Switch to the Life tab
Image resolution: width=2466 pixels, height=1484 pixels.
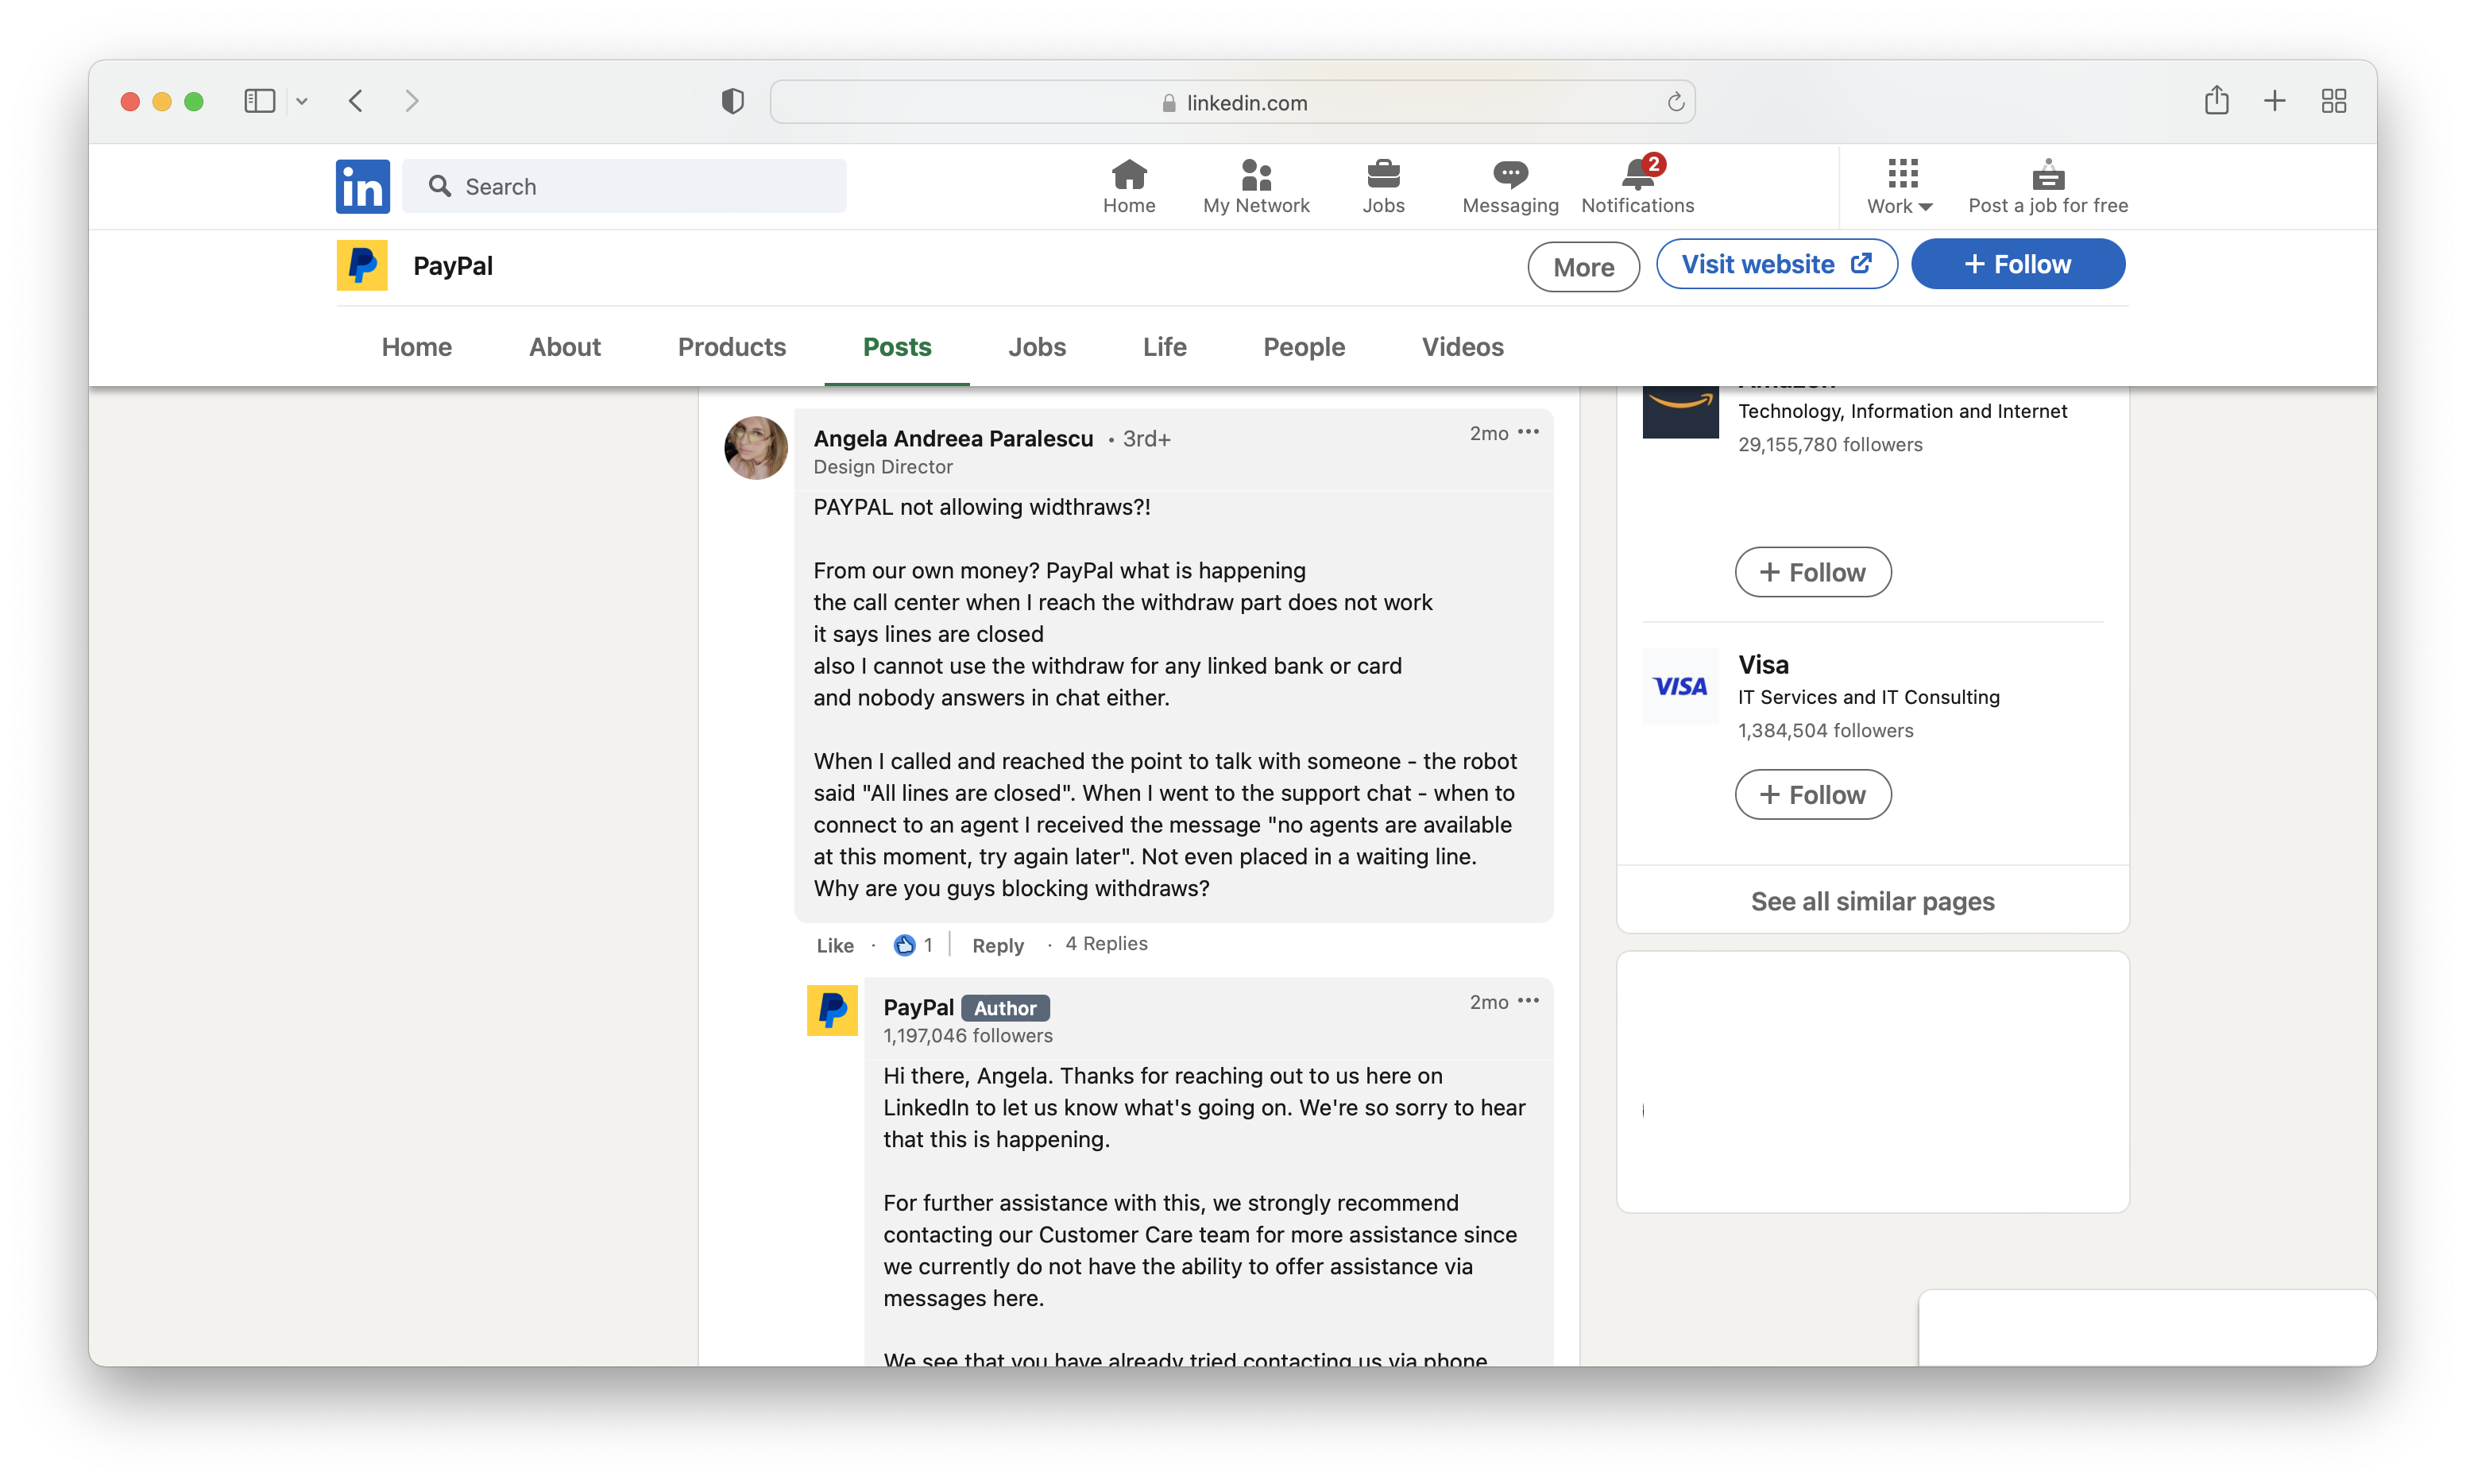tap(1164, 347)
